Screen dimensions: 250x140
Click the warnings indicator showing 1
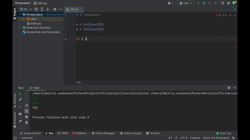(225, 15)
